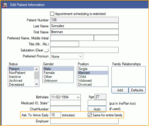
Task: Click the Defaults button
Action: pyautogui.click(x=137, y=90)
